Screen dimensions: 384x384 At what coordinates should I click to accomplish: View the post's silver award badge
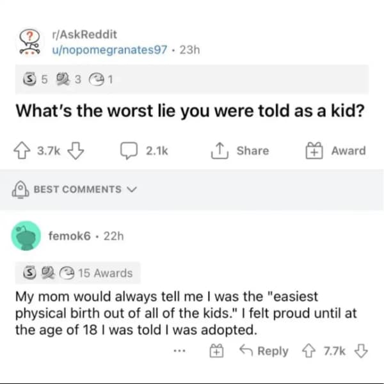click(28, 81)
